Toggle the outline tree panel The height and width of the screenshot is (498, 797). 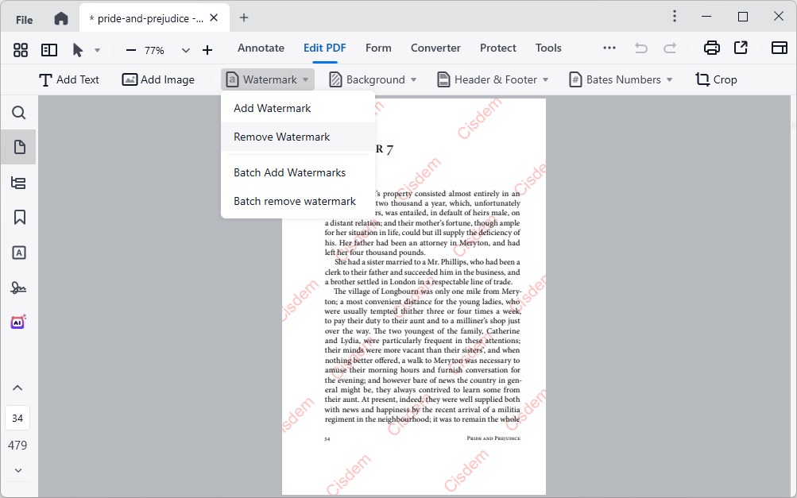[x=17, y=183]
